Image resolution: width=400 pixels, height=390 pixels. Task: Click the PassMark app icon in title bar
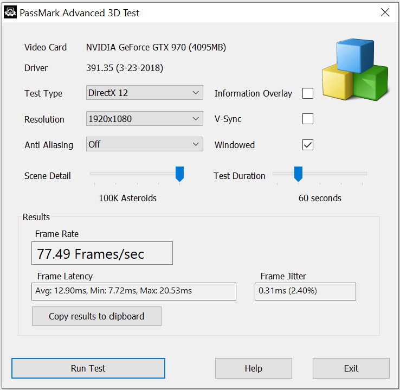[10, 12]
